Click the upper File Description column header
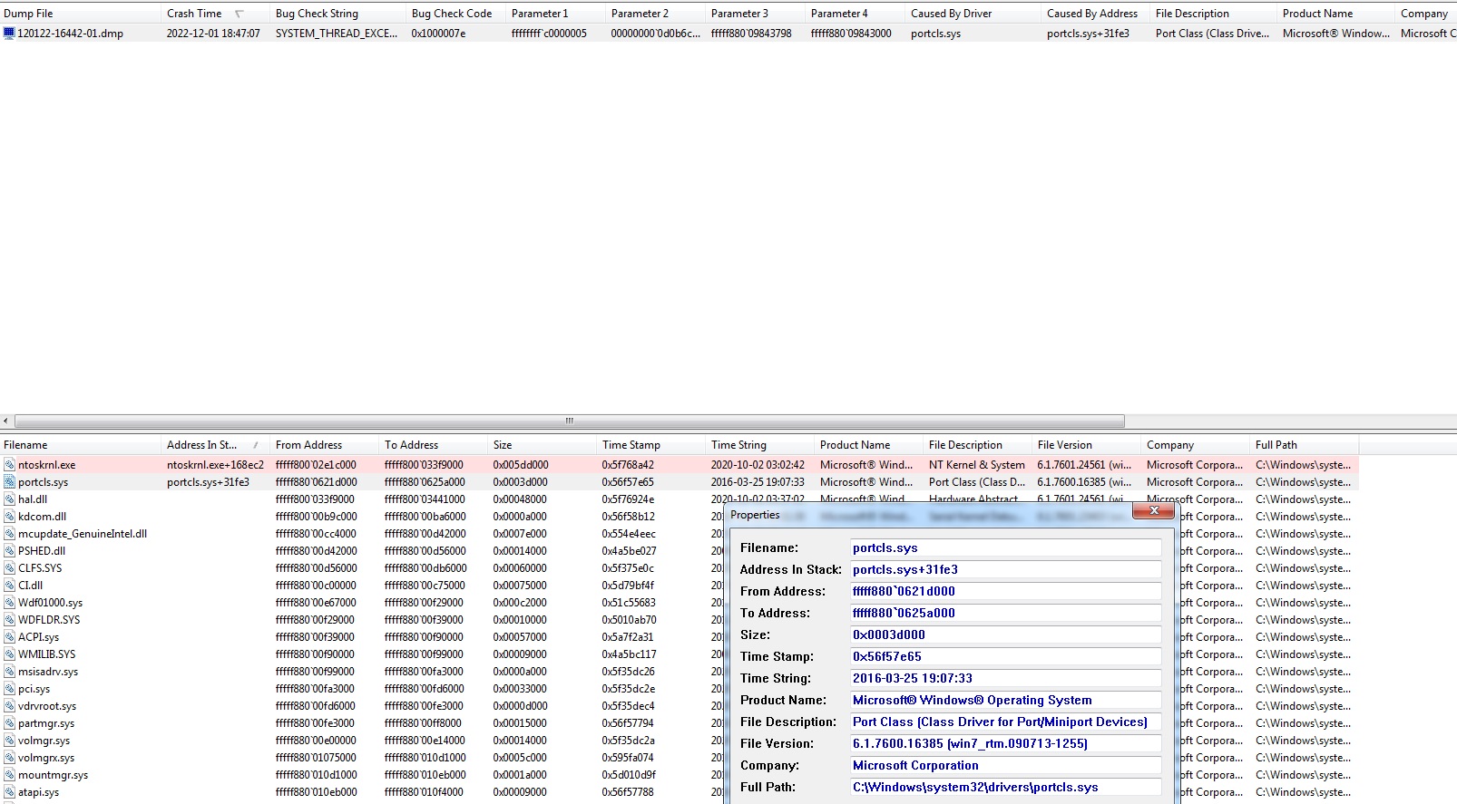 click(1214, 14)
